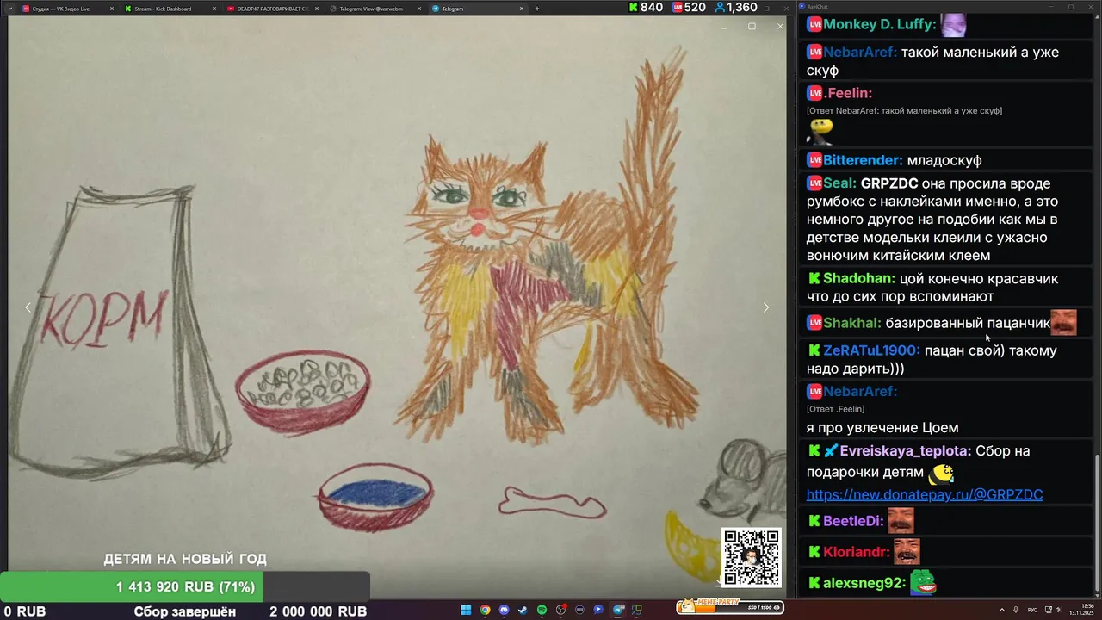Open the Windows Start menu
This screenshot has height=620, width=1102.
pyautogui.click(x=466, y=610)
